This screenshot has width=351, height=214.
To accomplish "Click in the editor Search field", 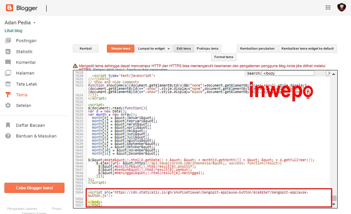I will click(288, 73).
